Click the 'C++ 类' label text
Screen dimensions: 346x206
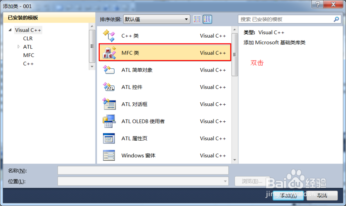point(130,36)
